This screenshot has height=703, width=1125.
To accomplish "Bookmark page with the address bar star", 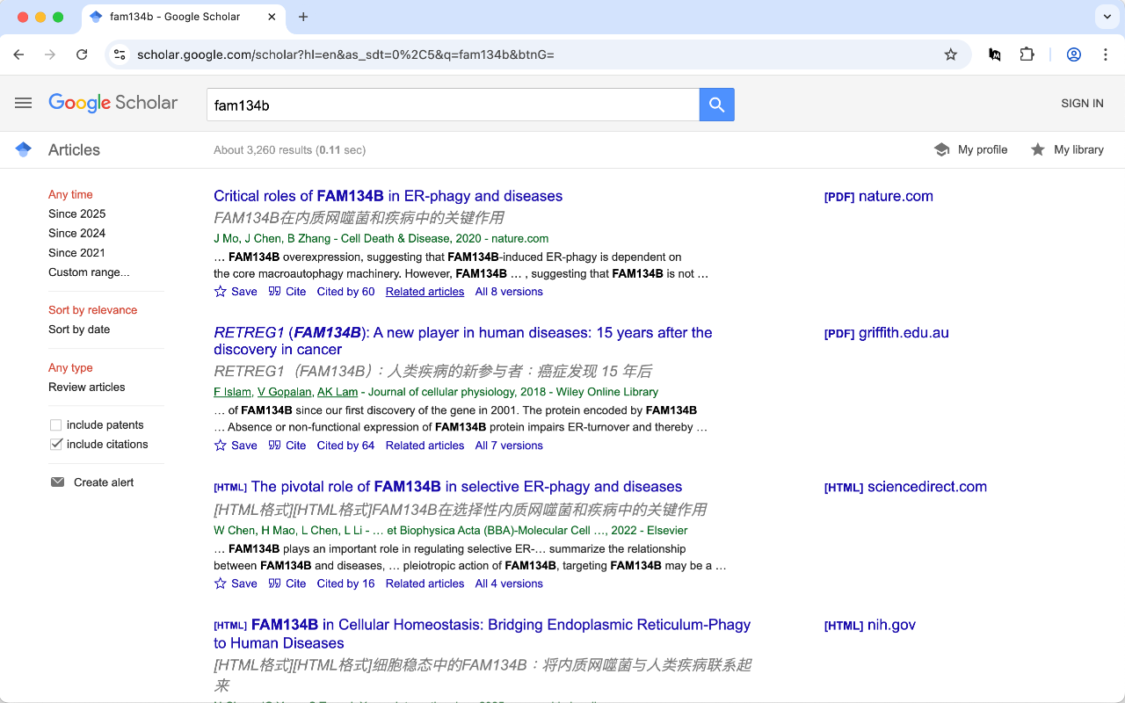I will click(x=951, y=54).
